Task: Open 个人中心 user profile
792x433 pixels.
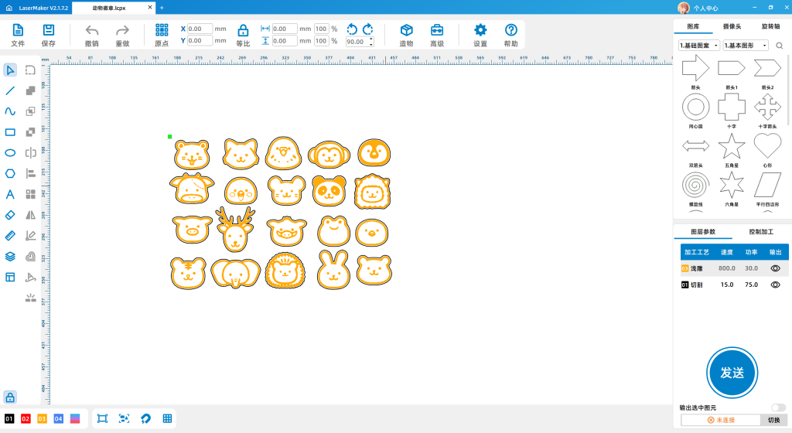Action: click(698, 8)
